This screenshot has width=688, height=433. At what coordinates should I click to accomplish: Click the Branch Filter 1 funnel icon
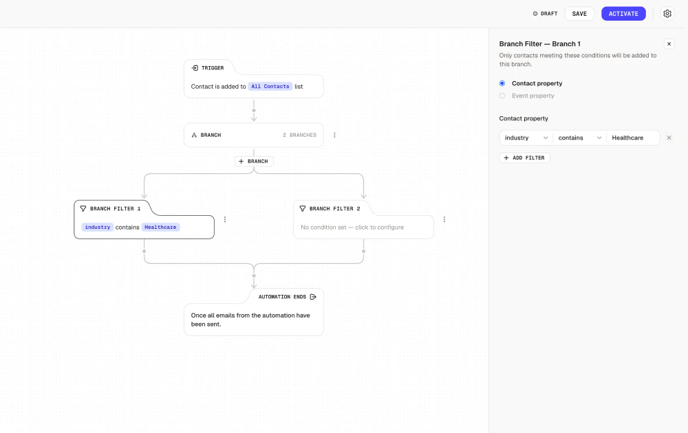[x=83, y=209]
